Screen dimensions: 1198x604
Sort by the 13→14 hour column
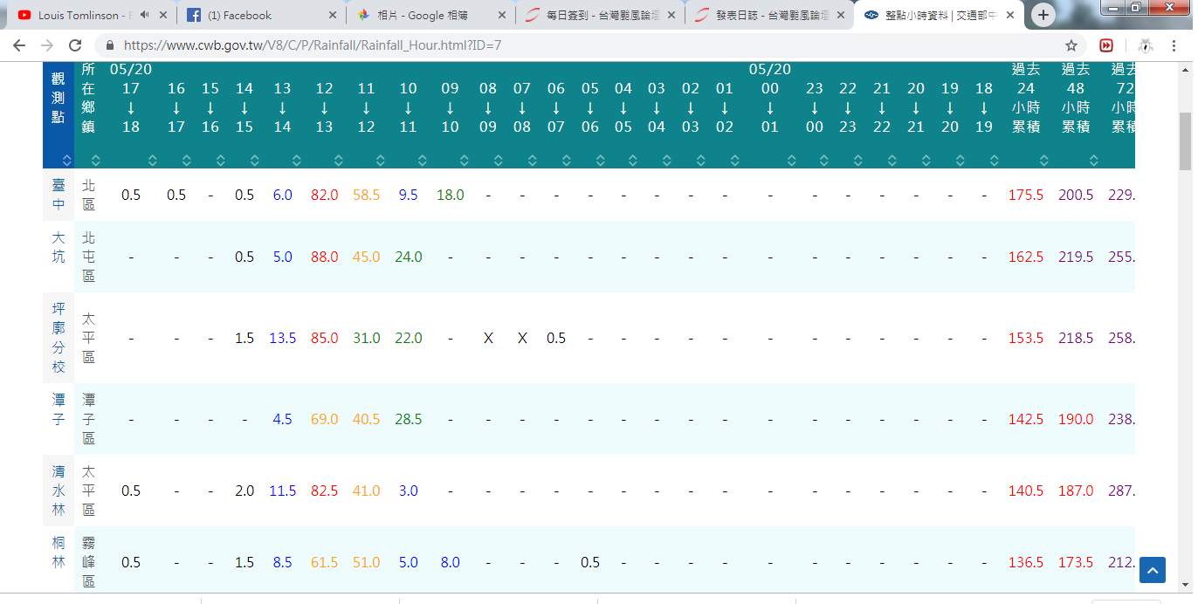click(x=297, y=161)
